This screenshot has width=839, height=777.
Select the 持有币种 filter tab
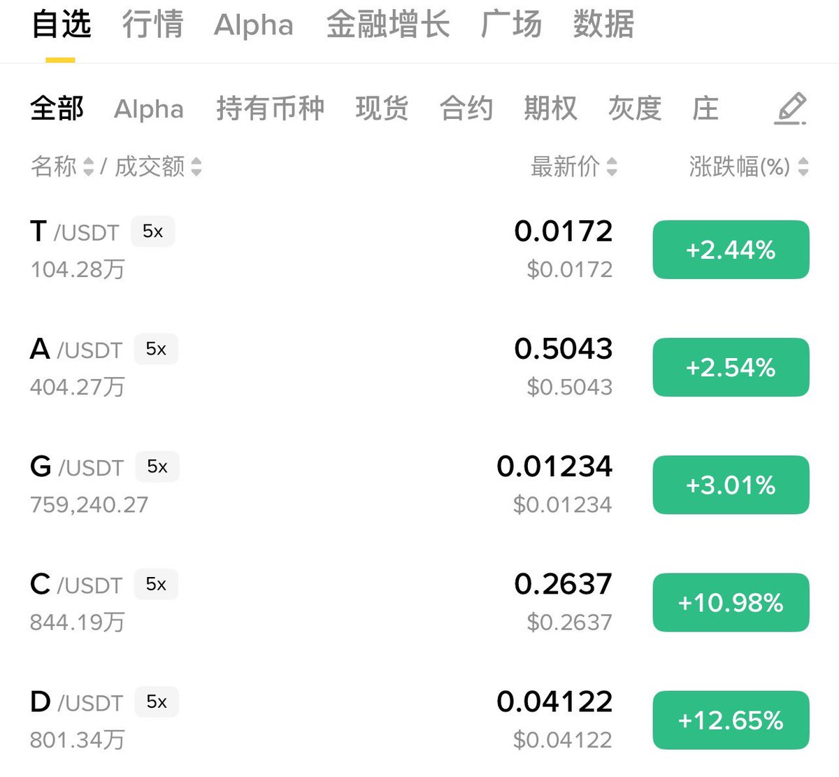point(270,108)
